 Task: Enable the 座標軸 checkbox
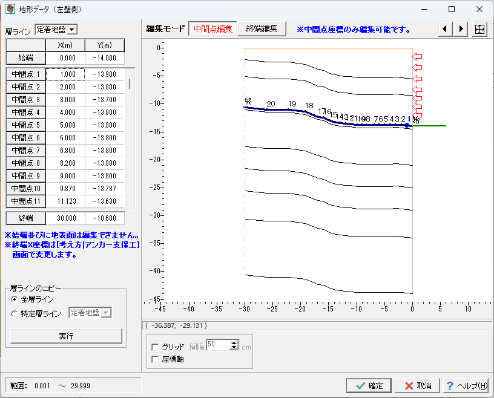point(155,359)
